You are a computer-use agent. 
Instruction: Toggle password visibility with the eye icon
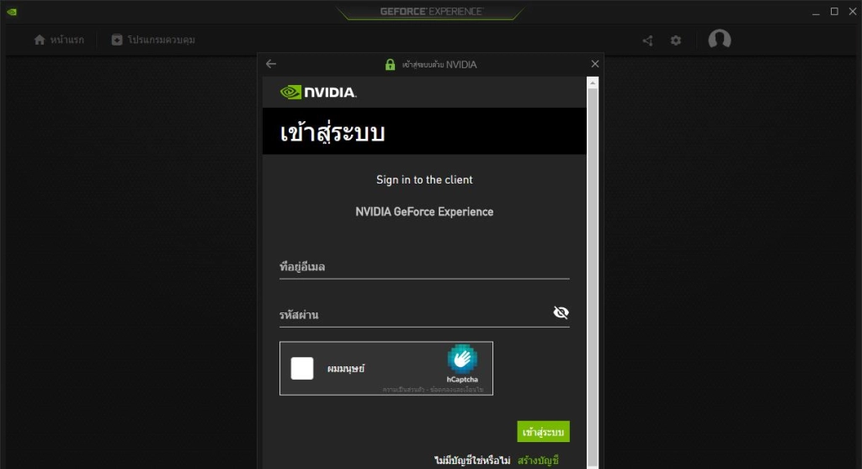tap(561, 312)
